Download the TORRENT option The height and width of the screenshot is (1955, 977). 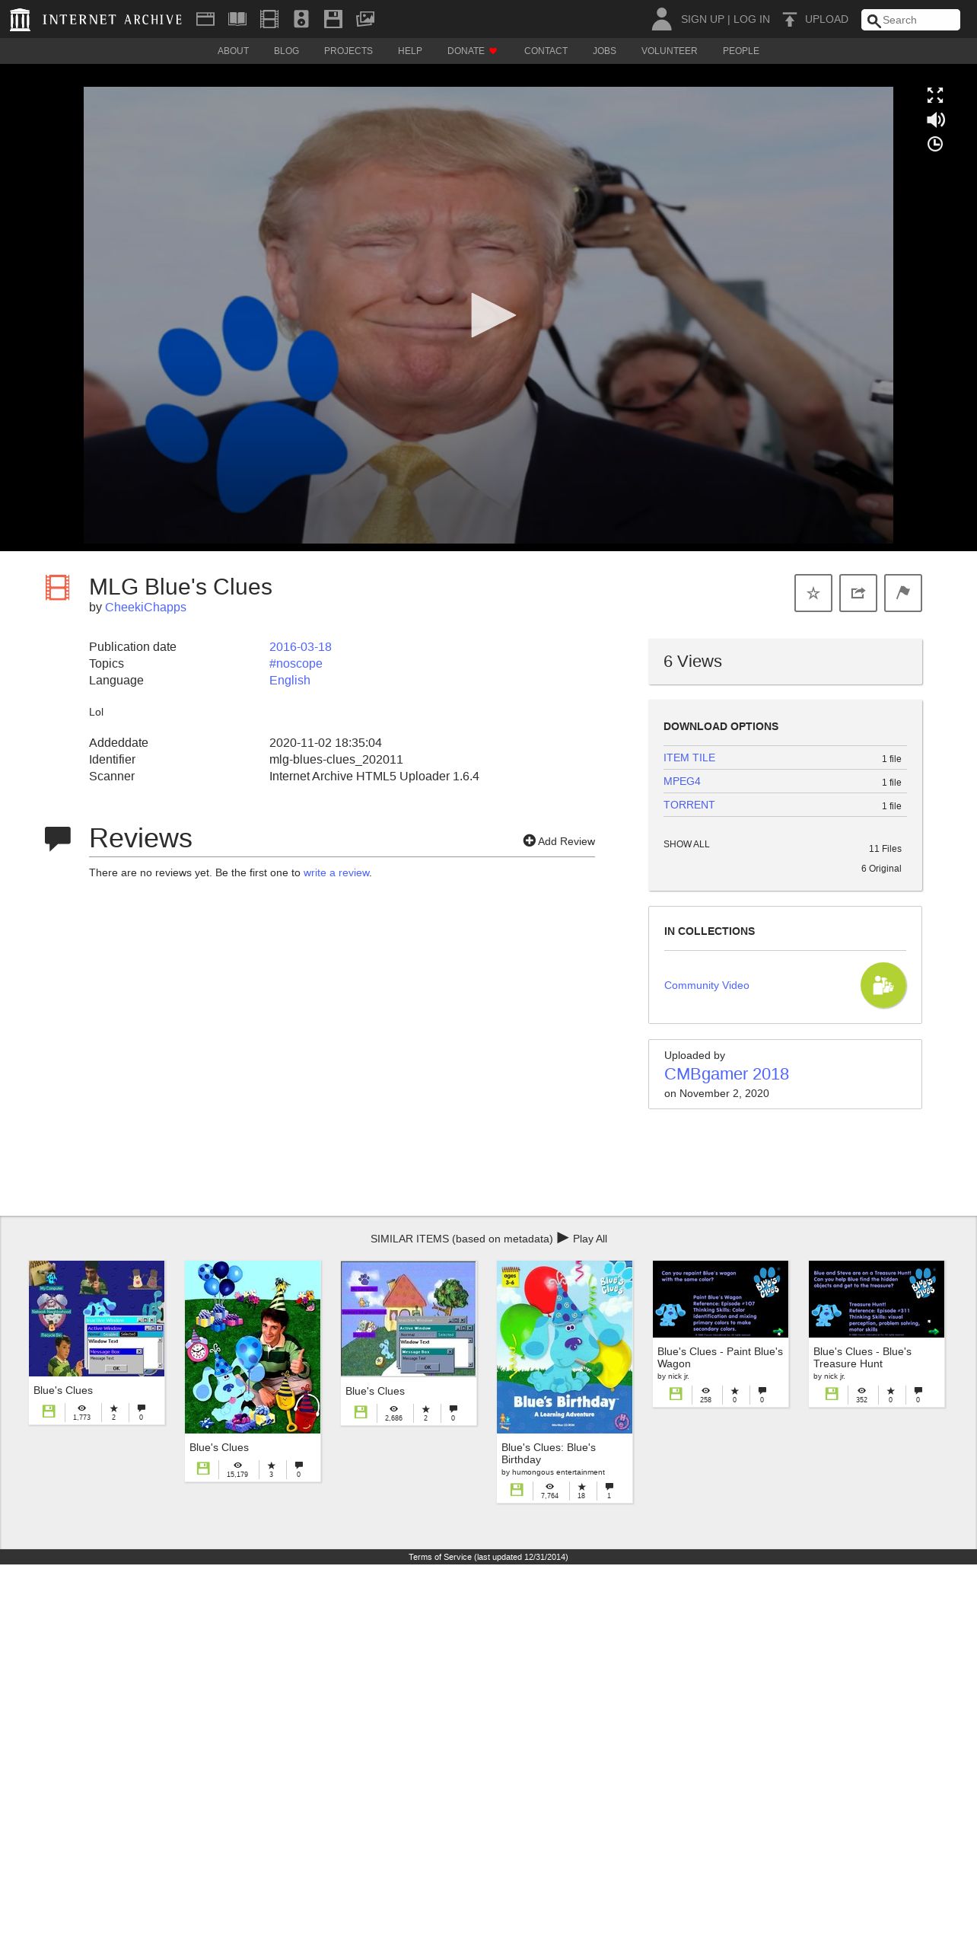coord(689,805)
